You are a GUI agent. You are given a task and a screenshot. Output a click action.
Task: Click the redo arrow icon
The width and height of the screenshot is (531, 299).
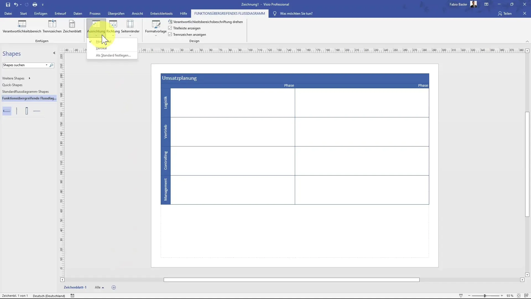click(27, 4)
